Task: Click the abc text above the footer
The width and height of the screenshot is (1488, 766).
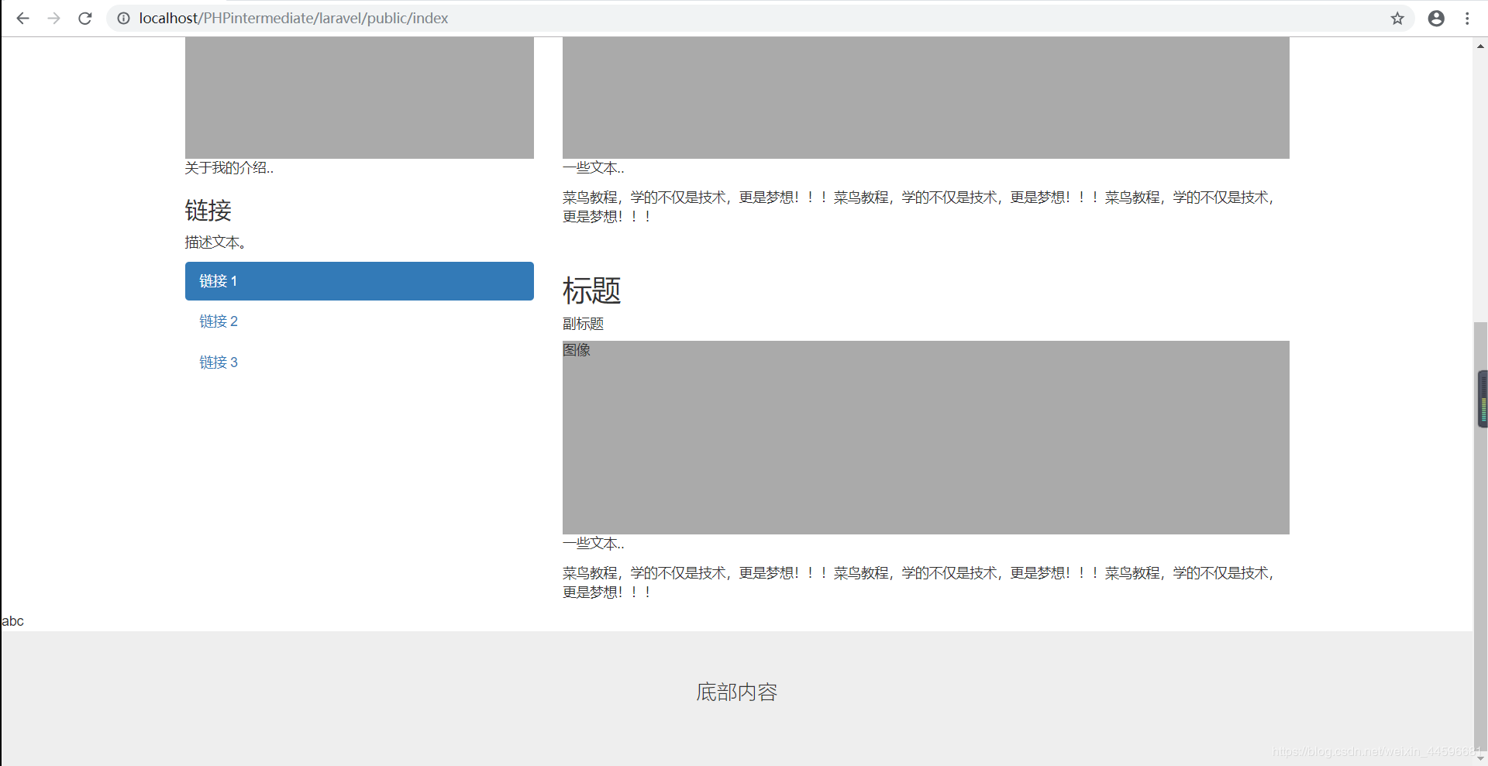Action: click(13, 621)
